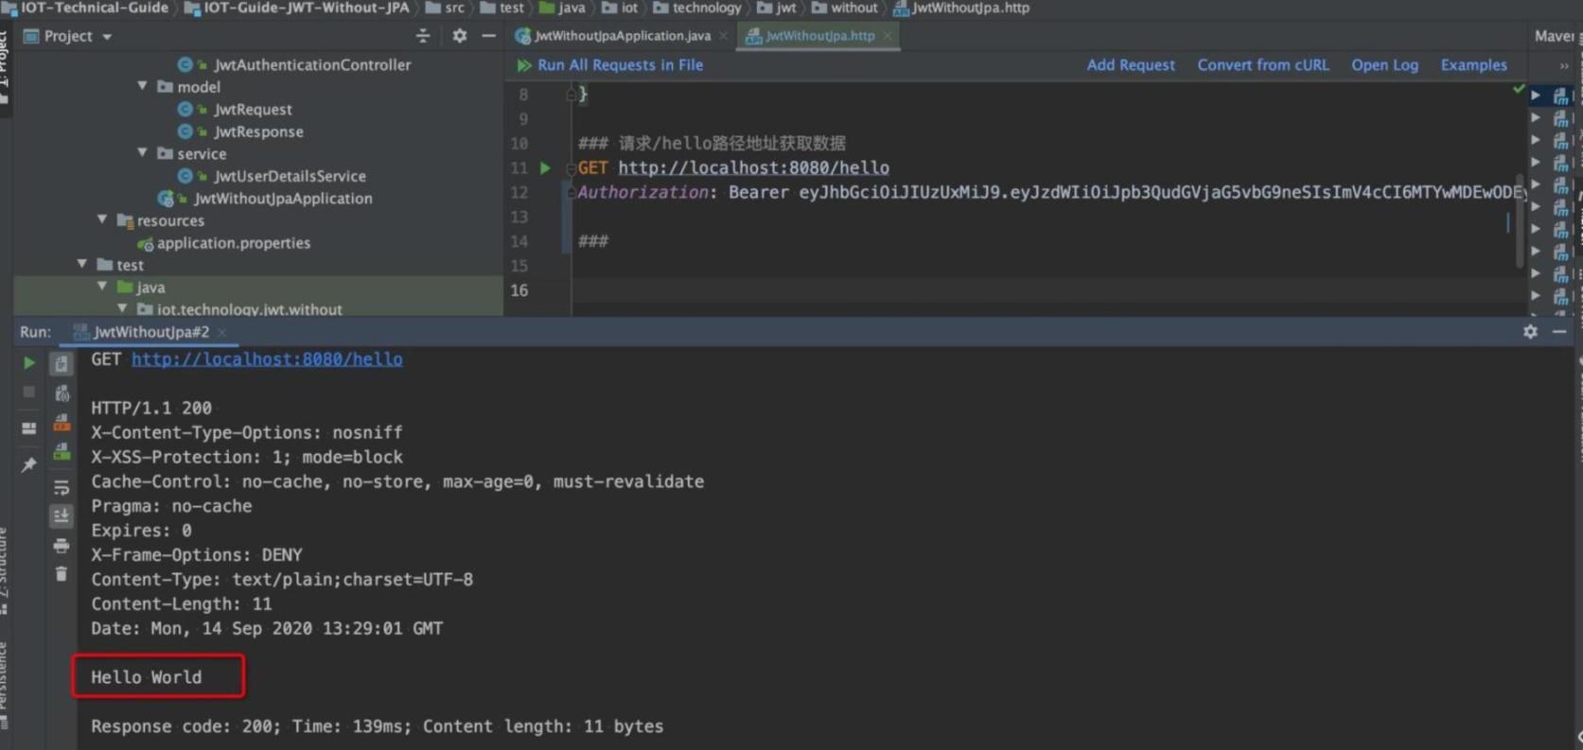Open the Project panel gear settings

pos(460,36)
